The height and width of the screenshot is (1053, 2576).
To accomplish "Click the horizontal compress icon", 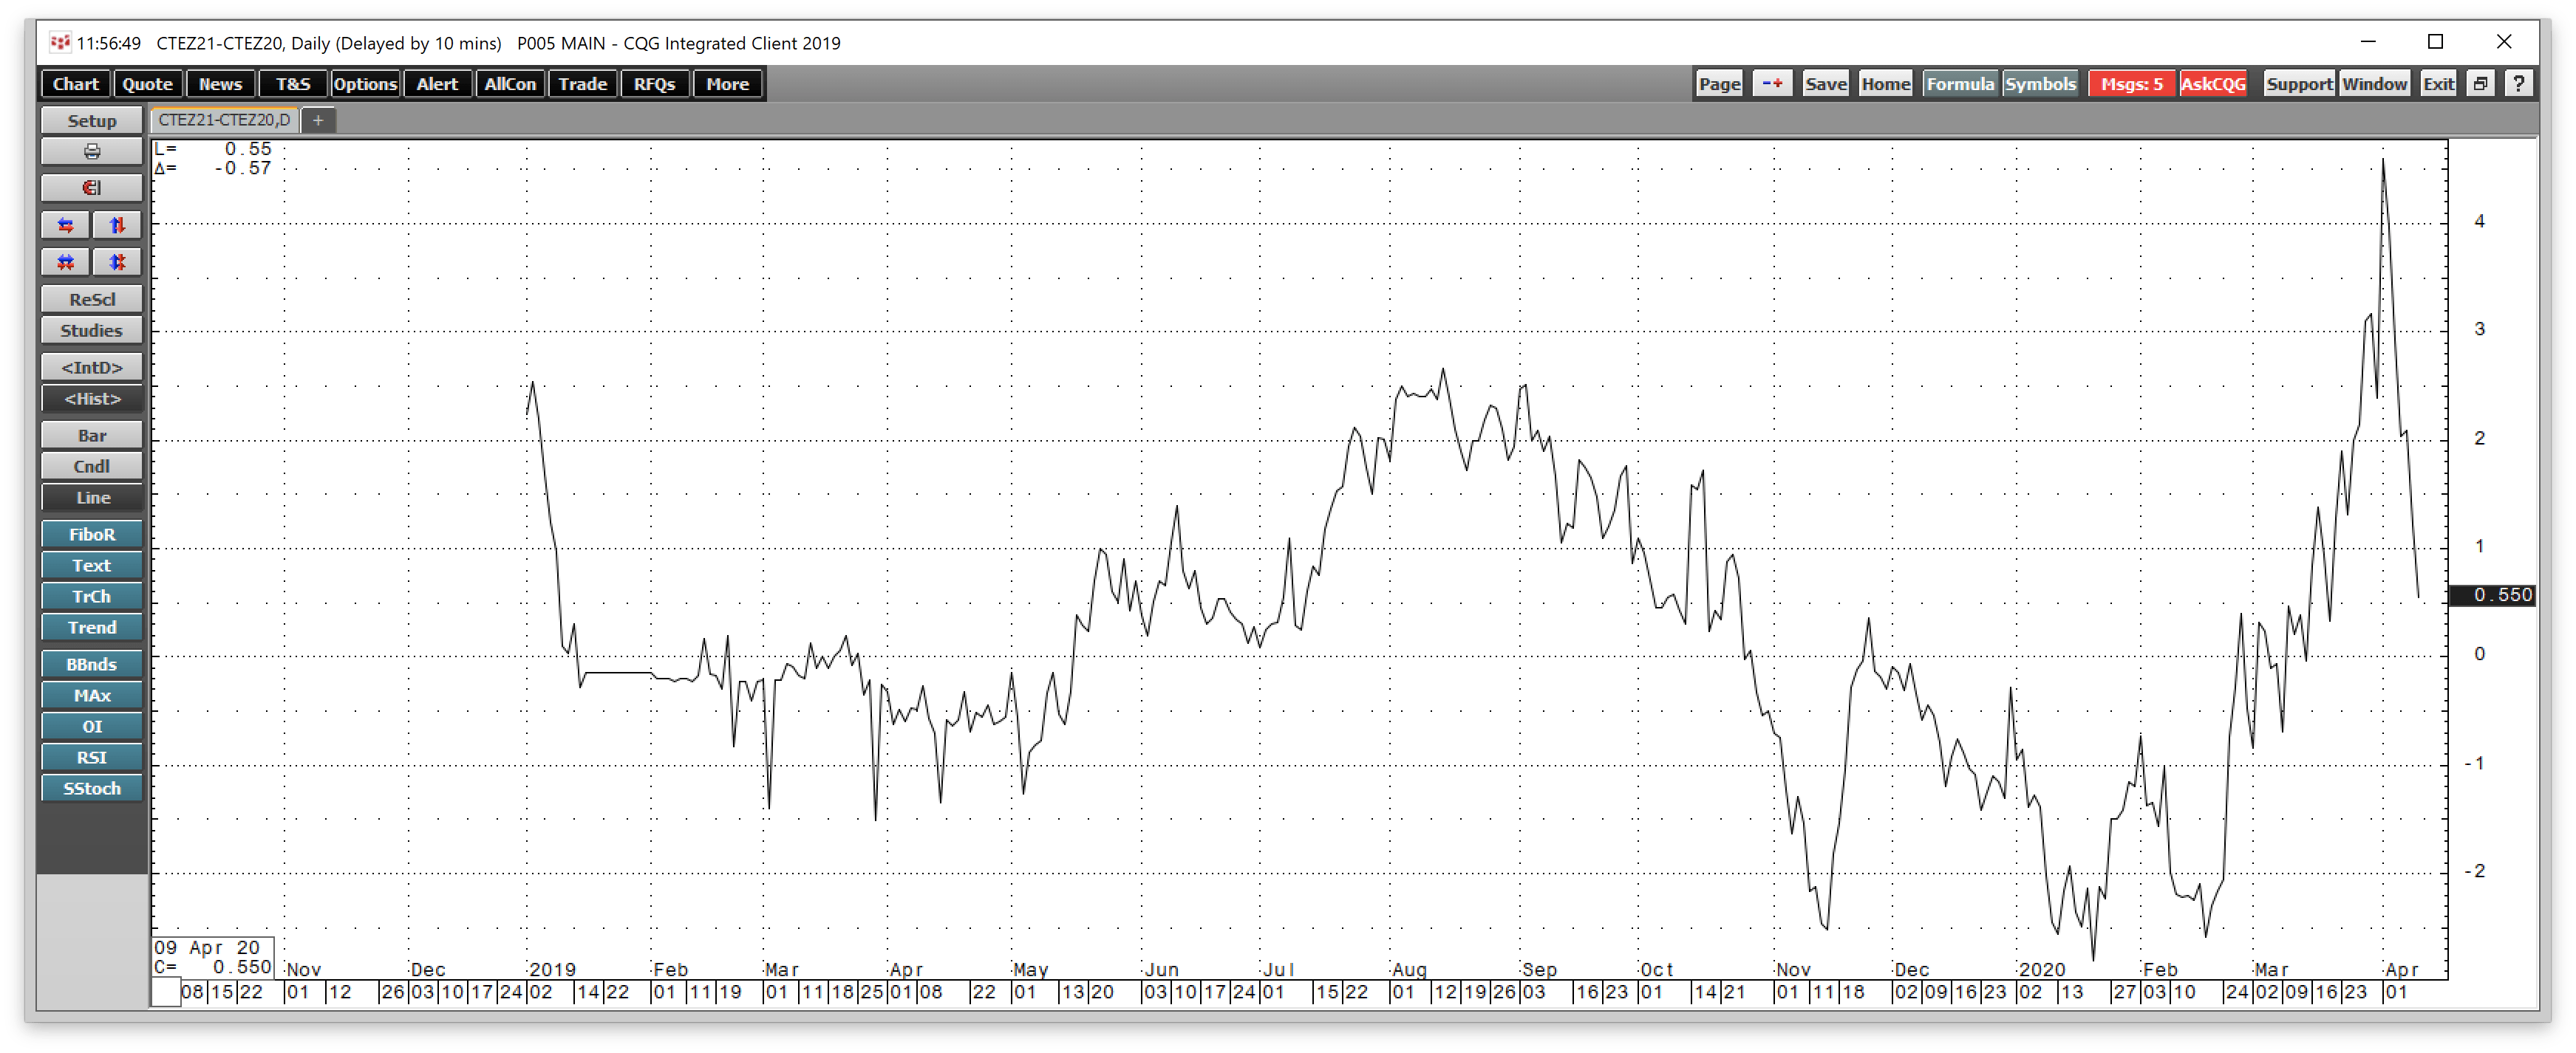I will [x=65, y=261].
